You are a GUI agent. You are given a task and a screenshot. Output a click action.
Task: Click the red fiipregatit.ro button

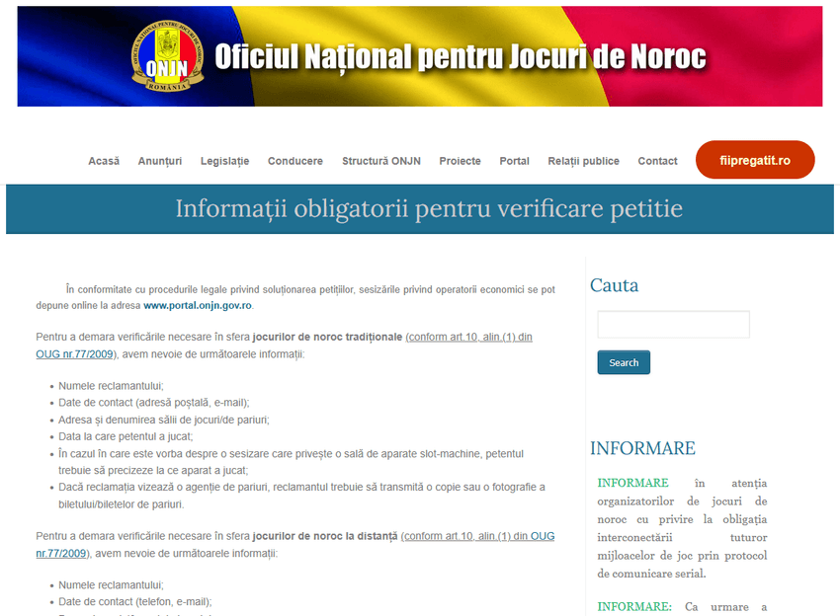755,160
